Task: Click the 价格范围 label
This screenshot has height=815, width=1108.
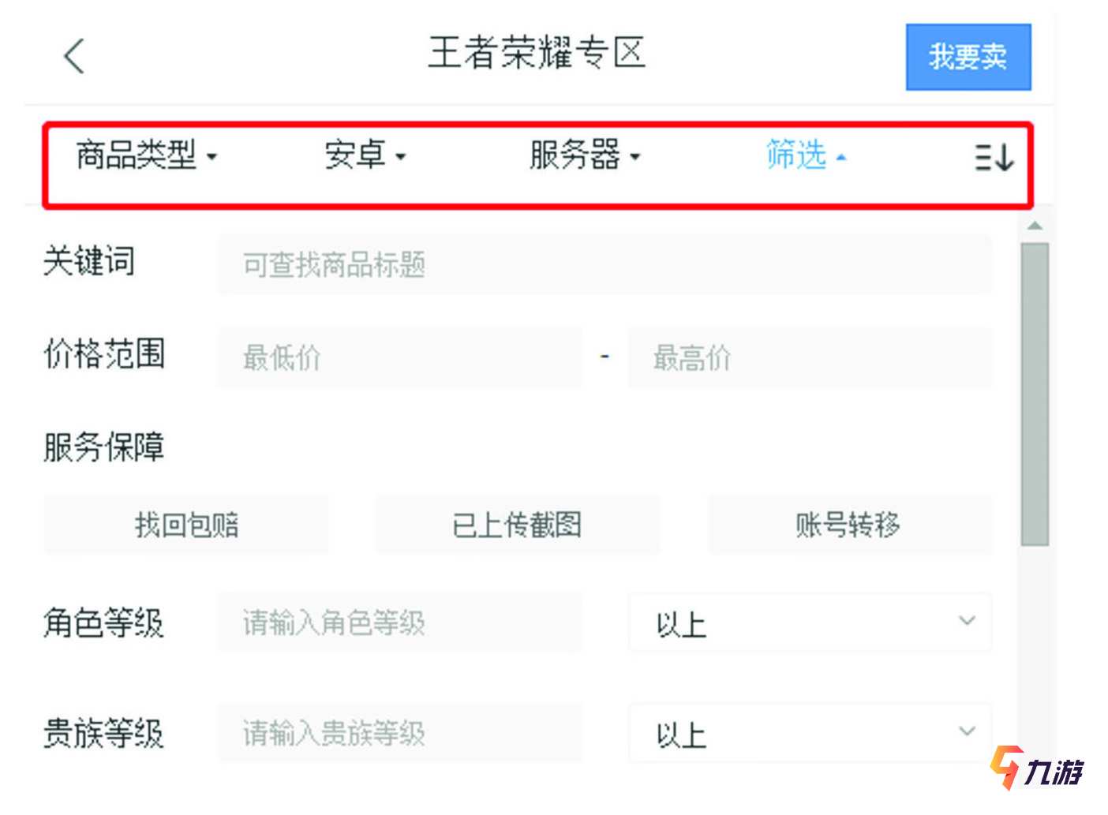Action: [x=104, y=353]
